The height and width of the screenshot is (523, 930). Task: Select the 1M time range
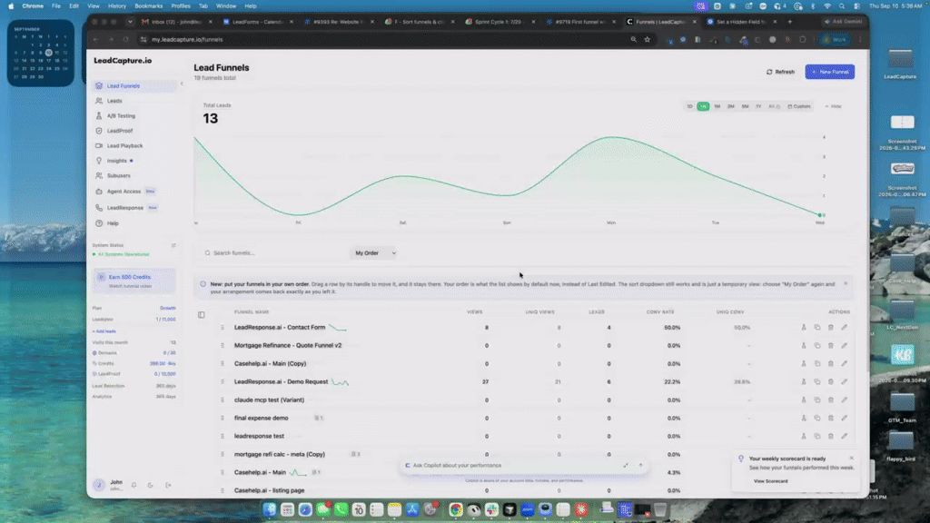pyautogui.click(x=717, y=106)
